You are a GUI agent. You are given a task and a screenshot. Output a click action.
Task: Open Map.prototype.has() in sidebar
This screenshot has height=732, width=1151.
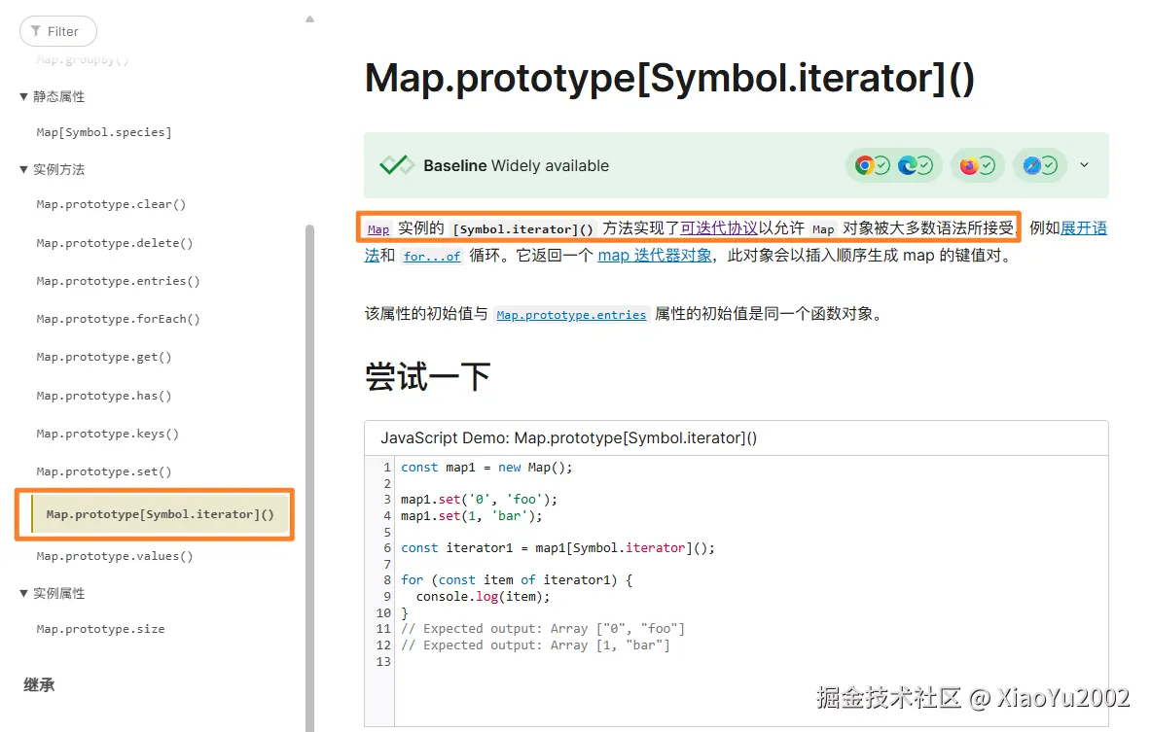pyautogui.click(x=103, y=396)
